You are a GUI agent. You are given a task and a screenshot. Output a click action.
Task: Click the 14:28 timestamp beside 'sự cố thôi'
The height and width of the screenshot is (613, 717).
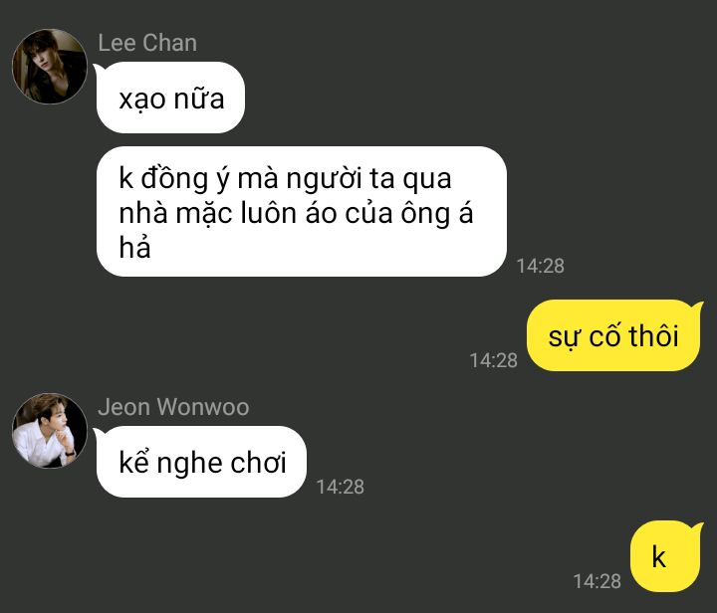(493, 360)
